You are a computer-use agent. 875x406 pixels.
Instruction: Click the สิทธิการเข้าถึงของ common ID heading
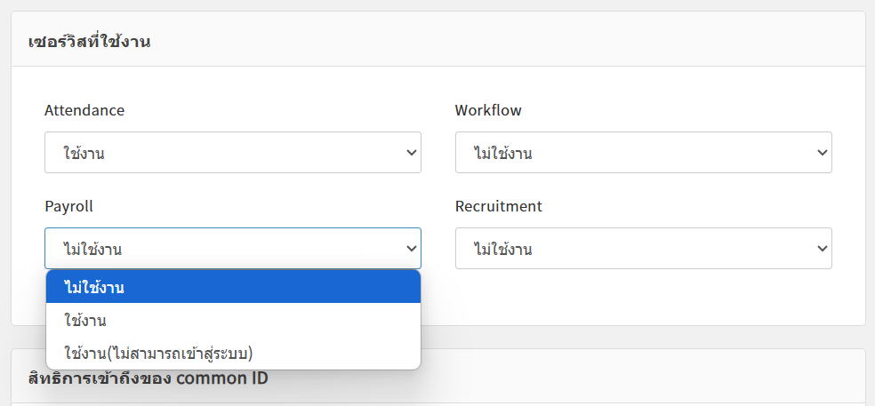pyautogui.click(x=149, y=378)
